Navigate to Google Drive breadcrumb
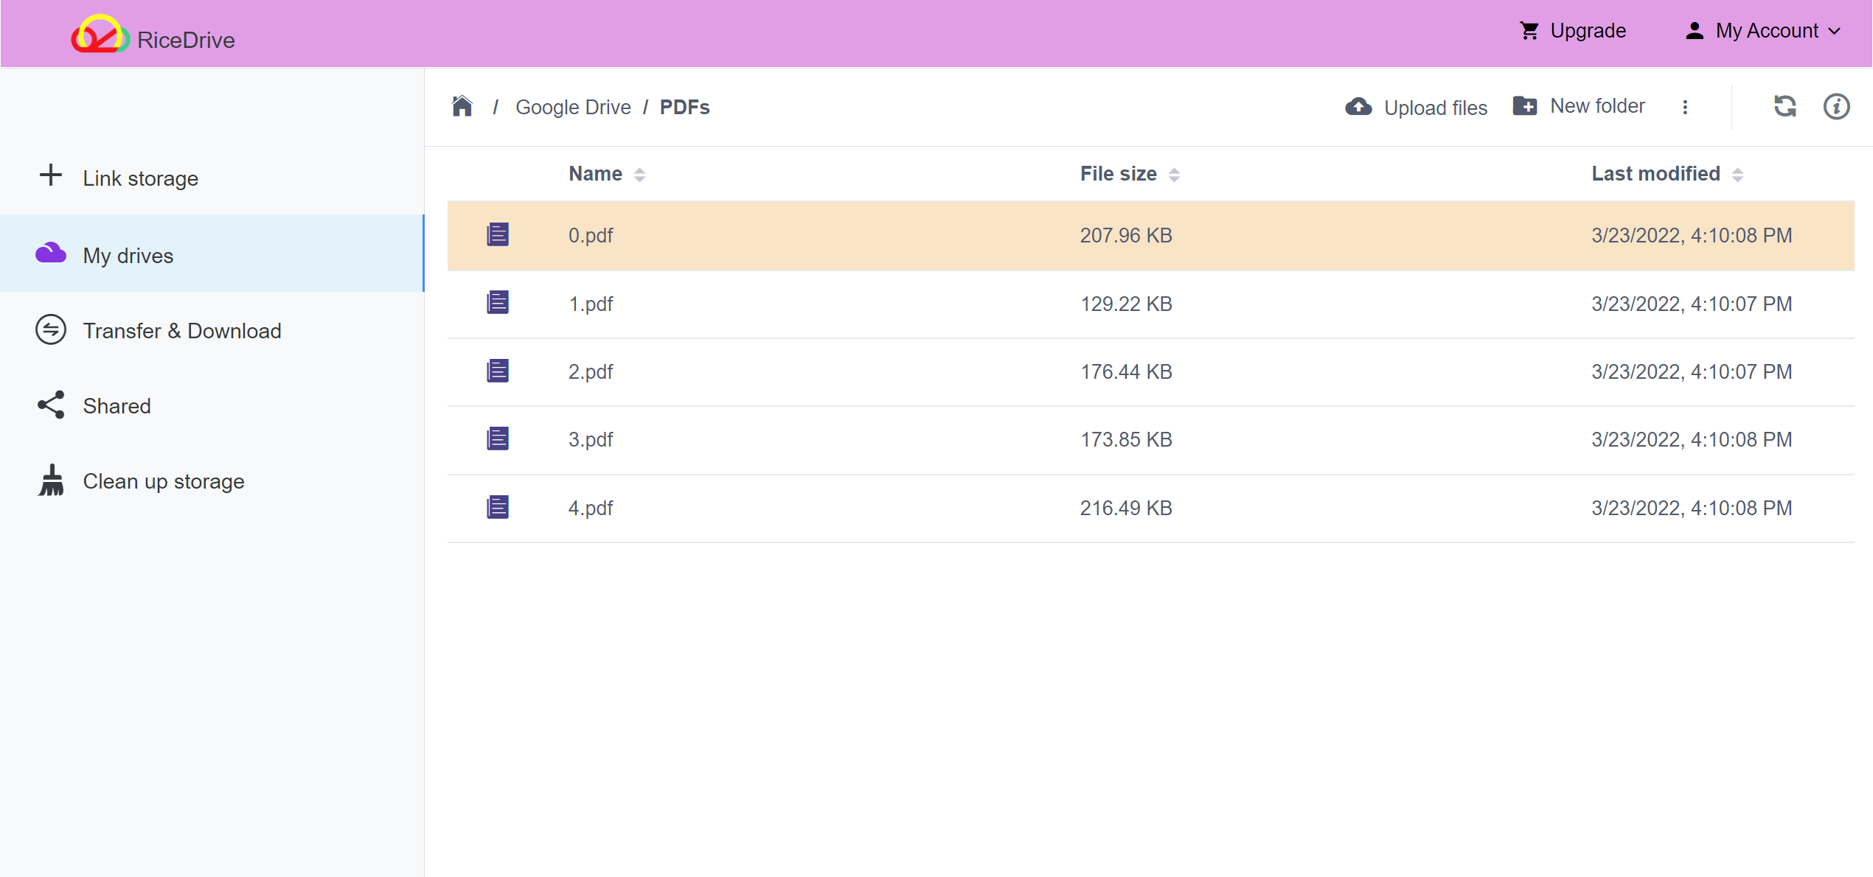This screenshot has height=877, width=1873. [x=574, y=106]
